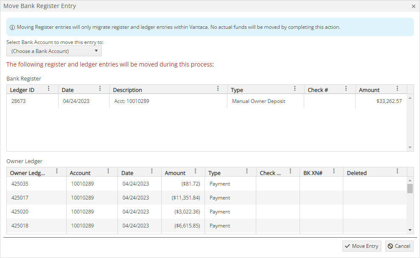Sort by the Date column header in Owner Ledger

[127, 172]
